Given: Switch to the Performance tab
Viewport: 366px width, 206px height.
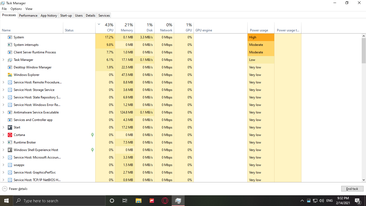Looking at the screenshot, I should (28, 16).
